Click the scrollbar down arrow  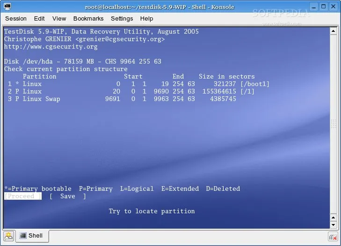[333, 225]
